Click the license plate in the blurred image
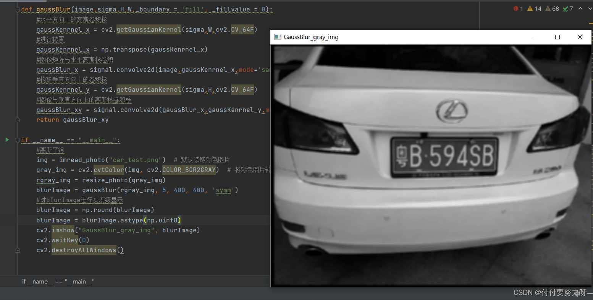 [x=444, y=157]
